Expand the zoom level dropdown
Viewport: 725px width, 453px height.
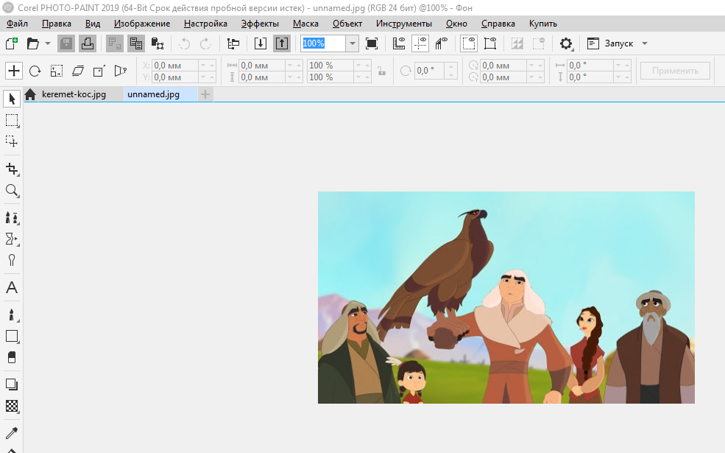[x=353, y=43]
